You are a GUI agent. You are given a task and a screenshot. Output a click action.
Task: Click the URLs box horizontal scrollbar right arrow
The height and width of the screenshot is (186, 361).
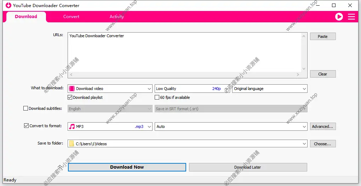pos(298,74)
